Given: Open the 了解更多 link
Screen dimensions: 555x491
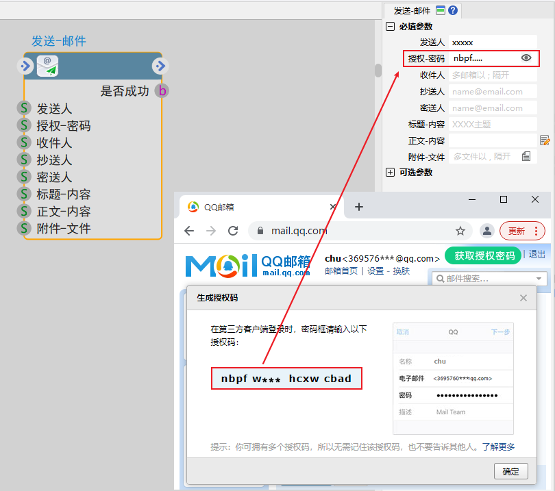Looking at the screenshot, I should coord(498,447).
